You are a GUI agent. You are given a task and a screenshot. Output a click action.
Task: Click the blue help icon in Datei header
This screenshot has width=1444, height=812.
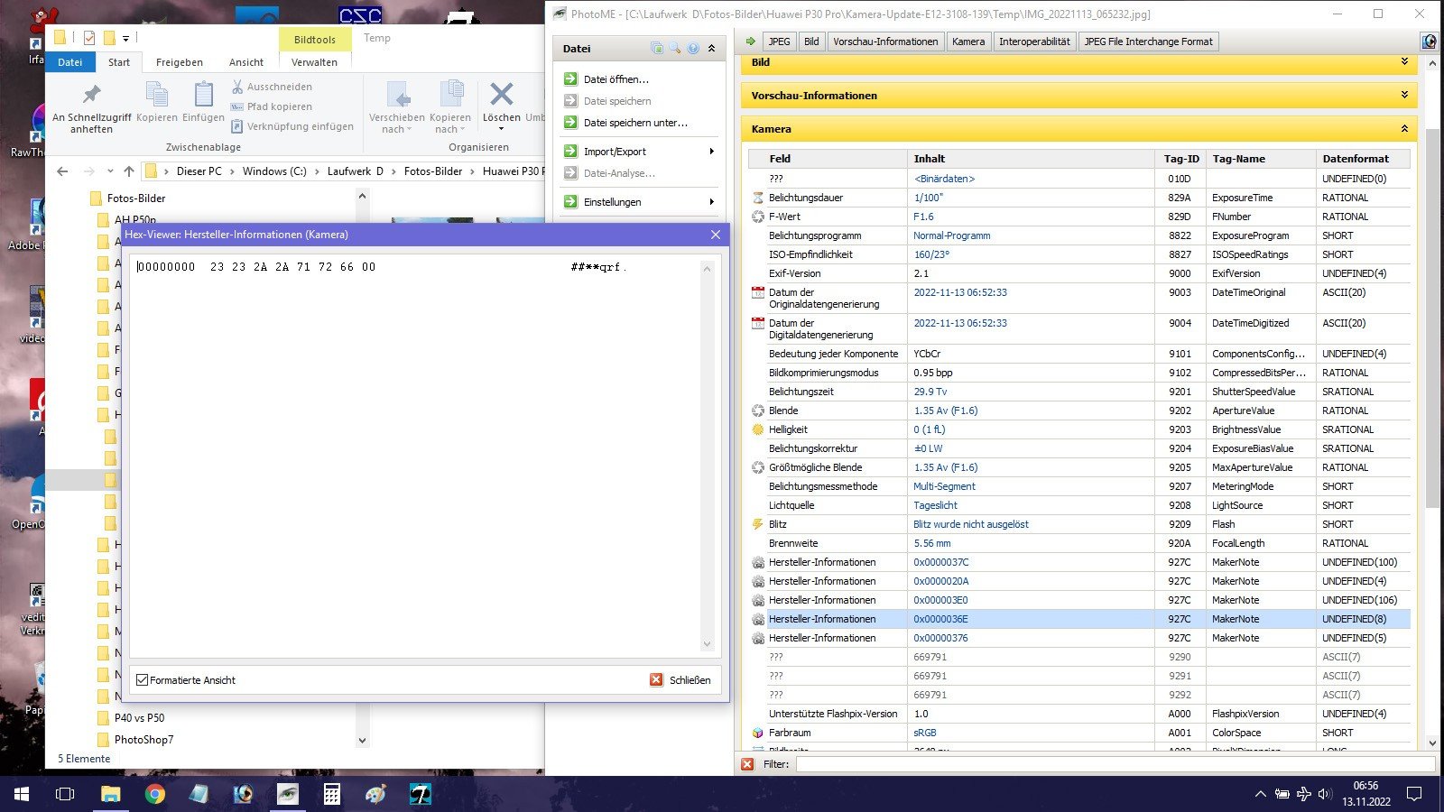click(x=693, y=49)
